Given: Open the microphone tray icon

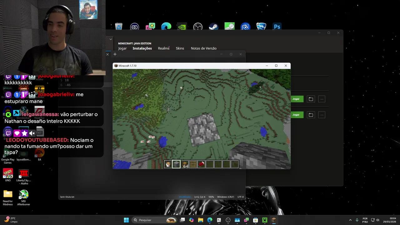Looking at the screenshot, I should coord(357,220).
